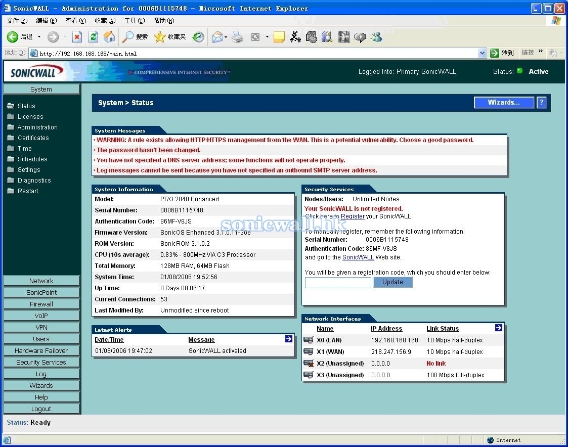The image size is (568, 447).
Task: Open the SonicWALL Web site link
Action: tap(358, 257)
